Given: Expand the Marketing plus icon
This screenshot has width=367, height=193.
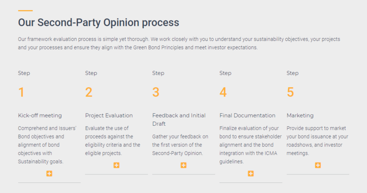Looking at the screenshot, I should 318,165.
